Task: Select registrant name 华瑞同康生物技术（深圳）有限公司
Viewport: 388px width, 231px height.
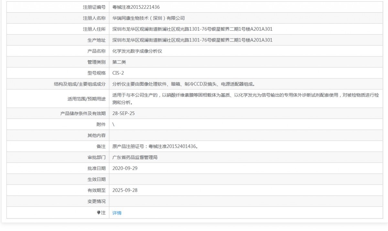Action: pos(148,18)
